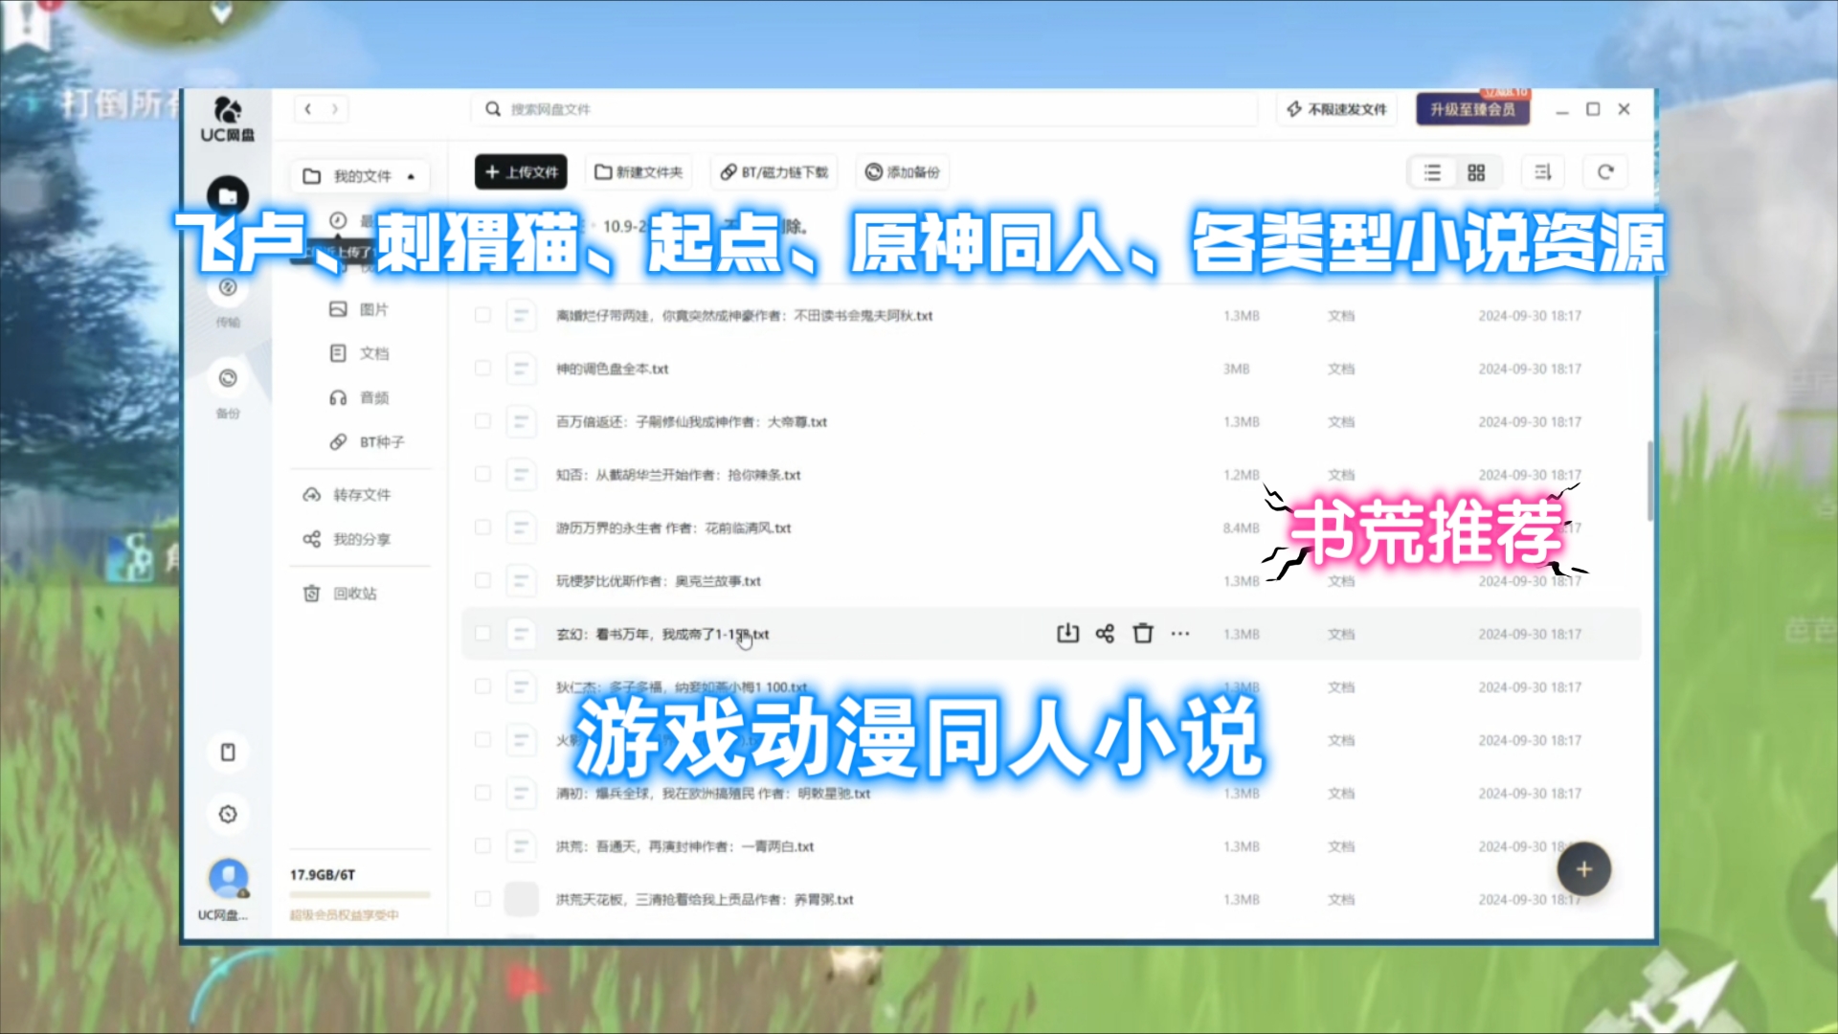Click the file list vertical scrollbar
1838x1034 pixels.
(x=1649, y=481)
